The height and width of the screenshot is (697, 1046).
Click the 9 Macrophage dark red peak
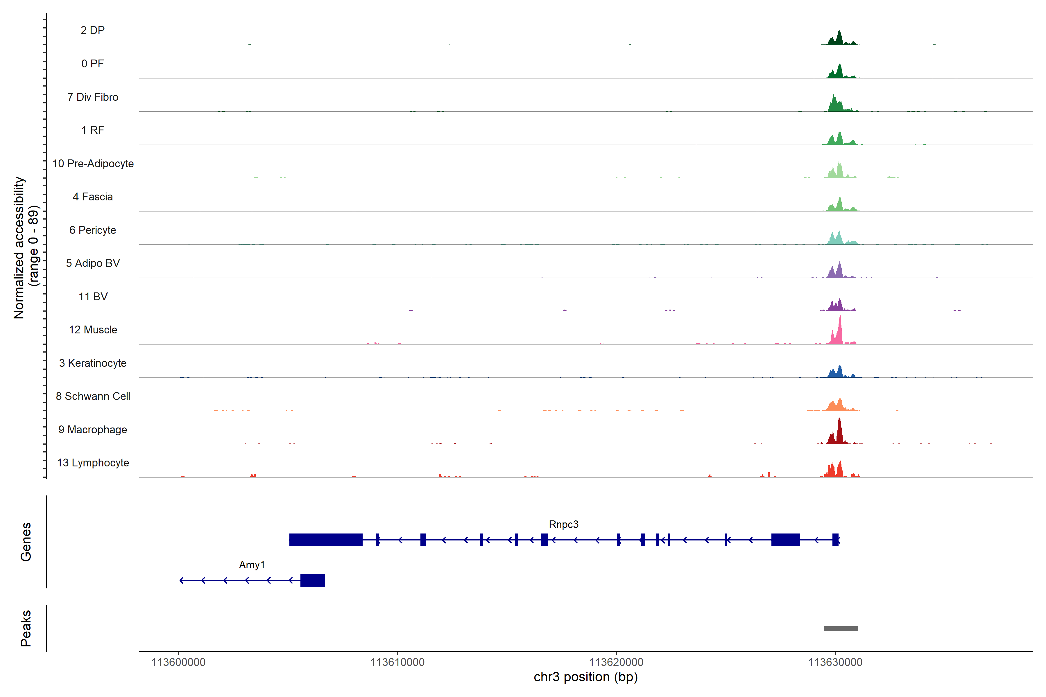coord(839,433)
